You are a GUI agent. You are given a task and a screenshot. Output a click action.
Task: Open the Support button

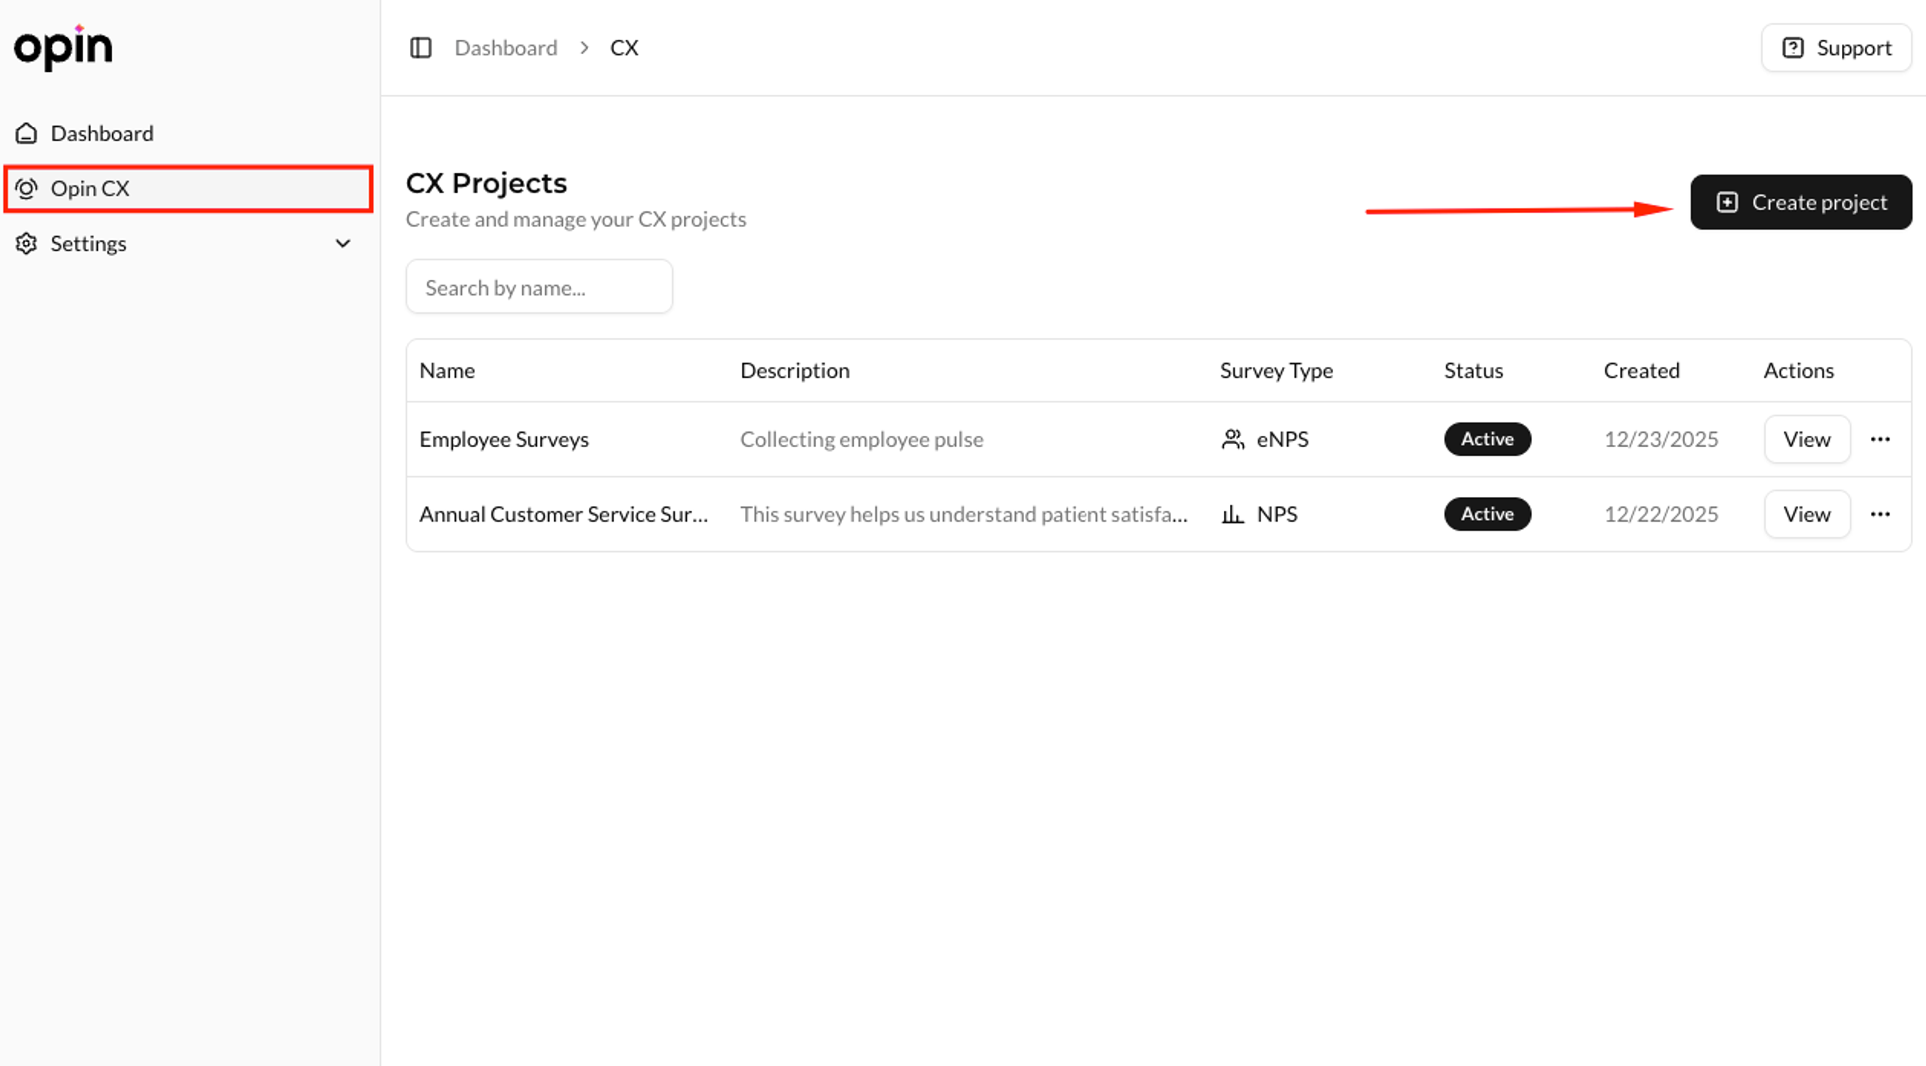click(1836, 48)
